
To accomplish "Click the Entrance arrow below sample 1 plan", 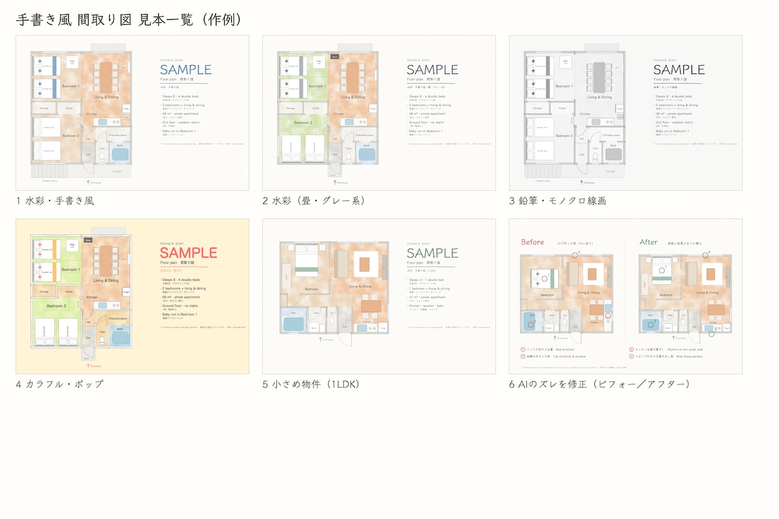I will (x=89, y=182).
